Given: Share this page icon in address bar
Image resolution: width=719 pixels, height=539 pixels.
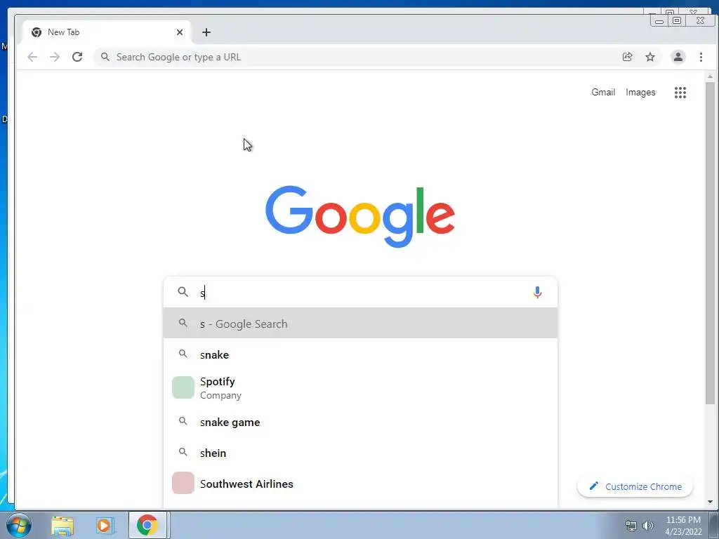Looking at the screenshot, I should coord(627,57).
